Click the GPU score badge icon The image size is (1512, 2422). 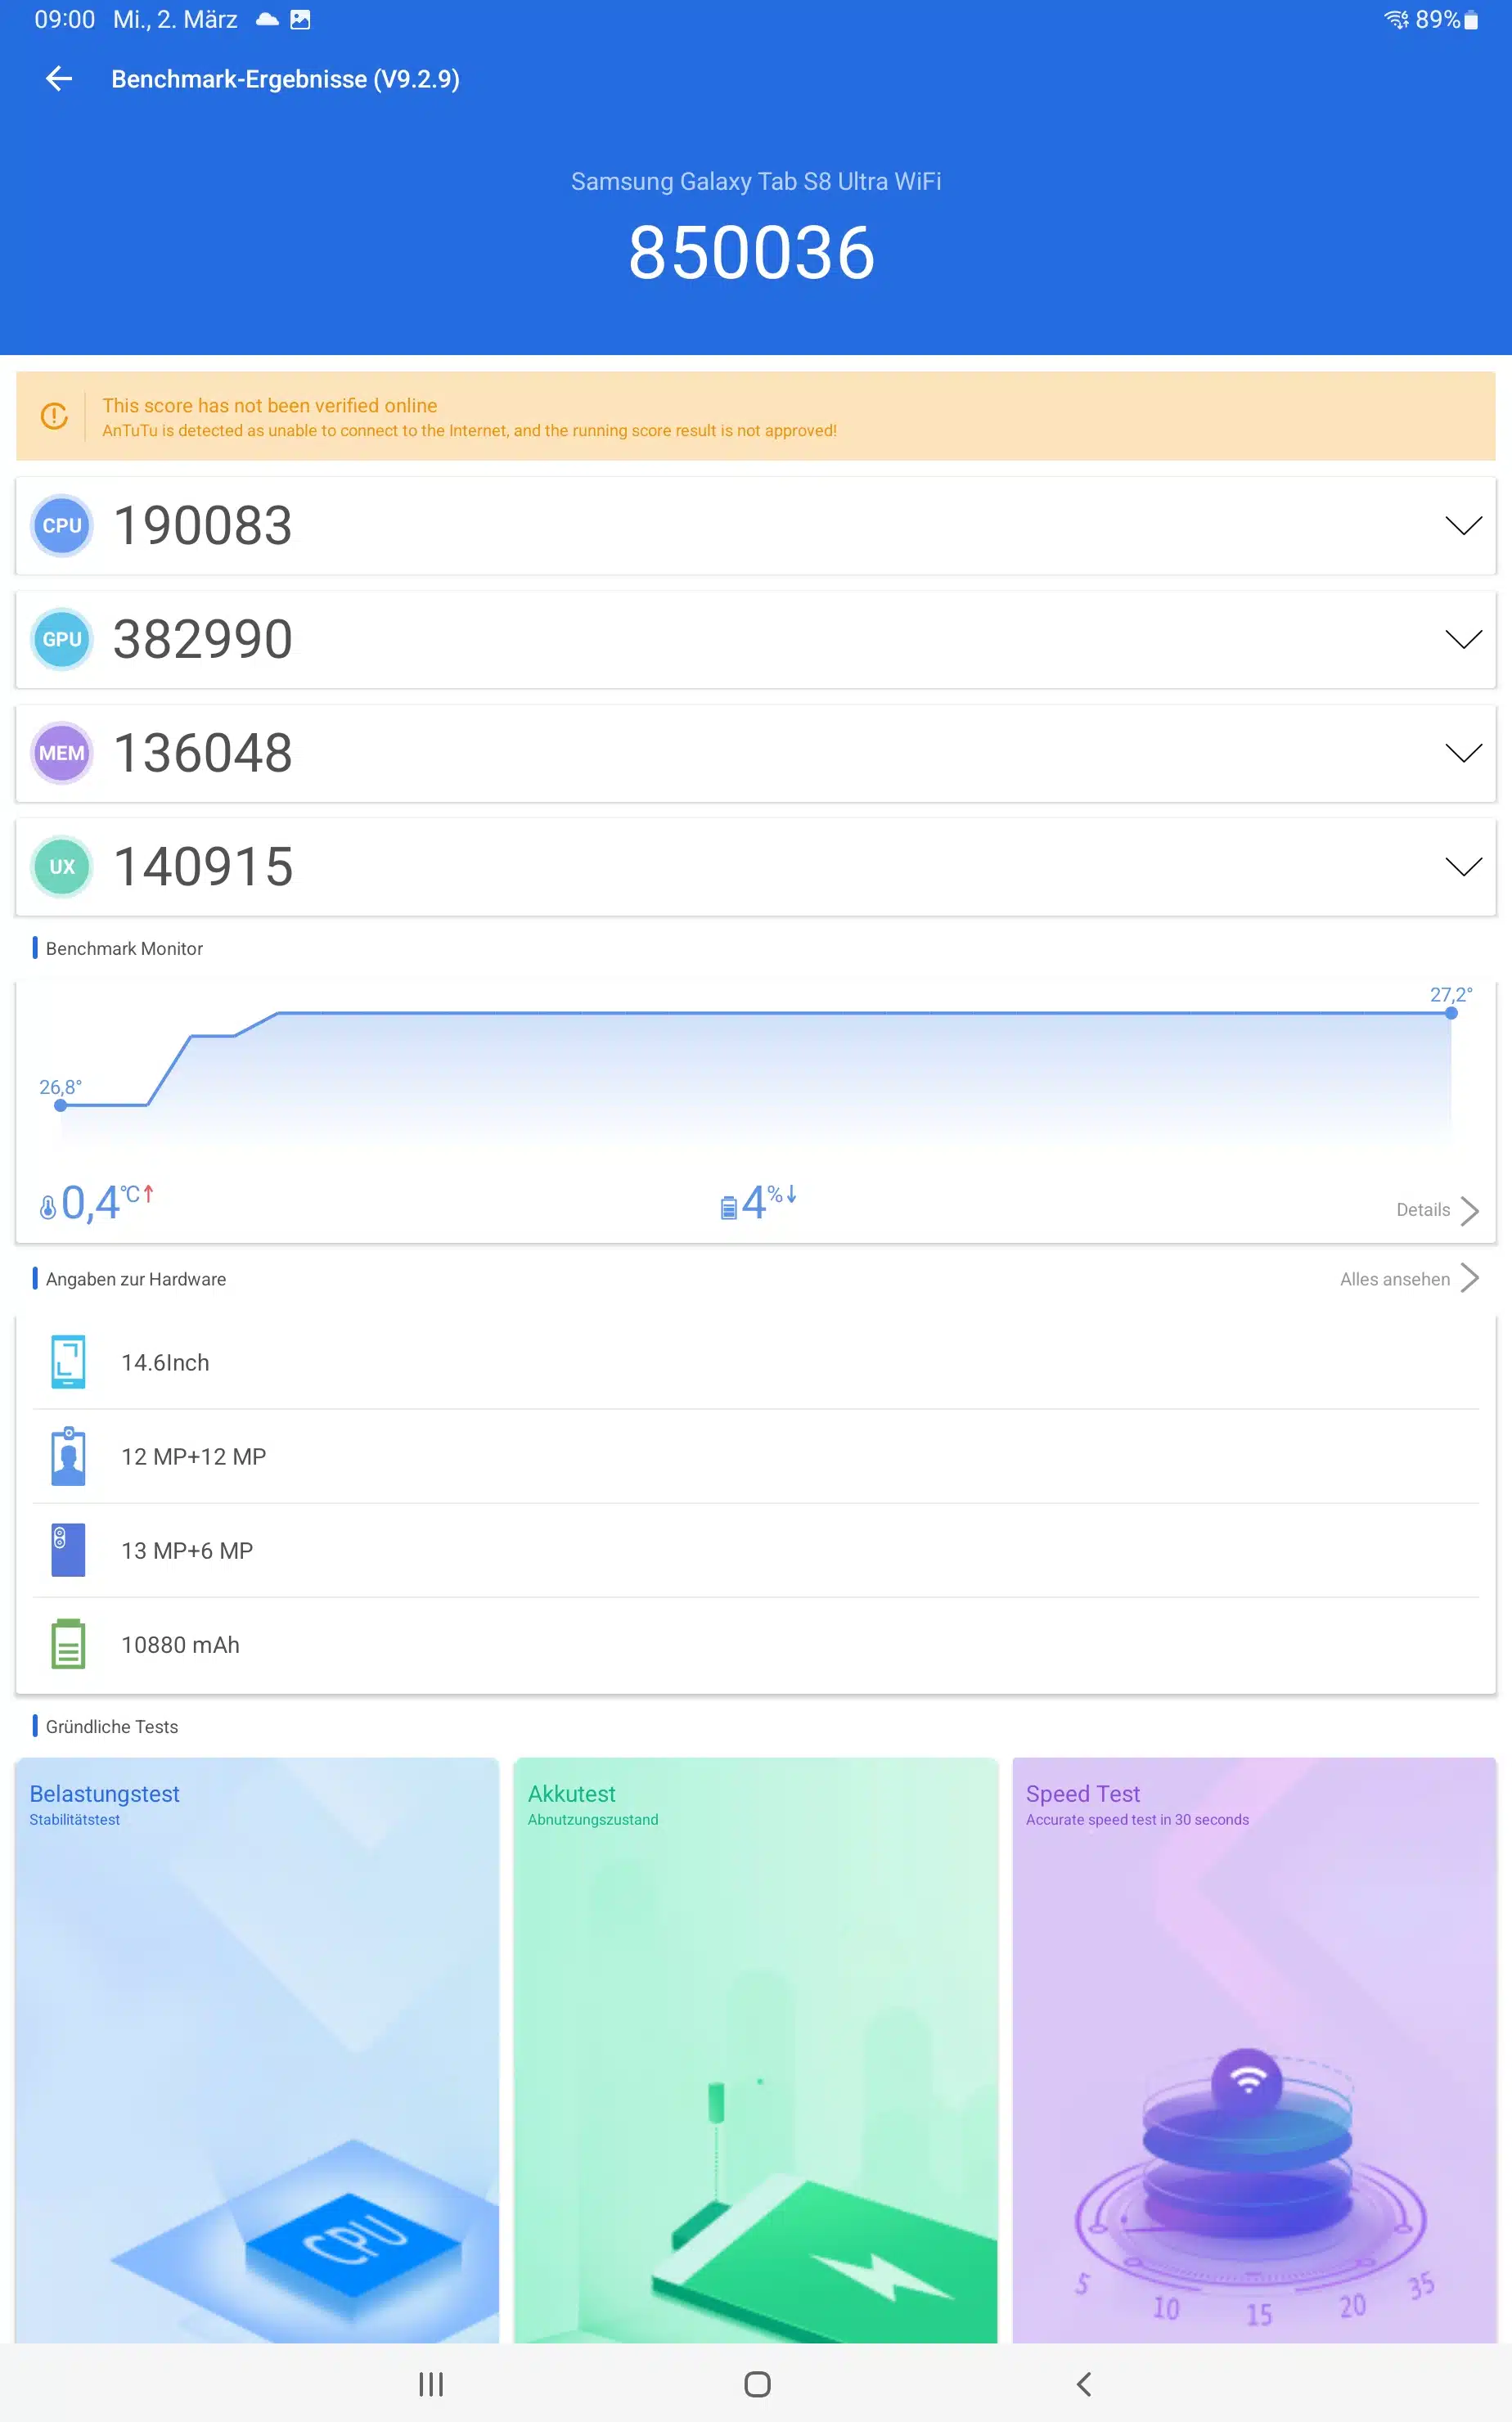[x=62, y=639]
